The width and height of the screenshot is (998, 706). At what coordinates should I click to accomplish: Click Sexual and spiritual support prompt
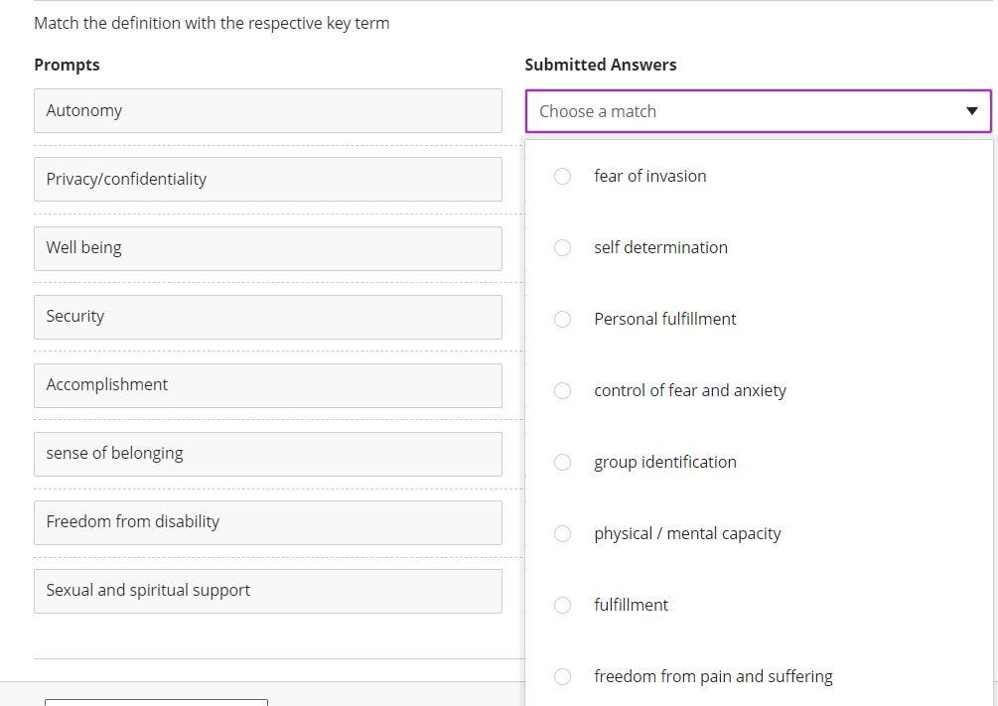(x=267, y=590)
